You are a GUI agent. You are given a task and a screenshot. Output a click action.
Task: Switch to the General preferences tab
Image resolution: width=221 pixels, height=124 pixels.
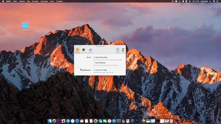tap(77, 50)
